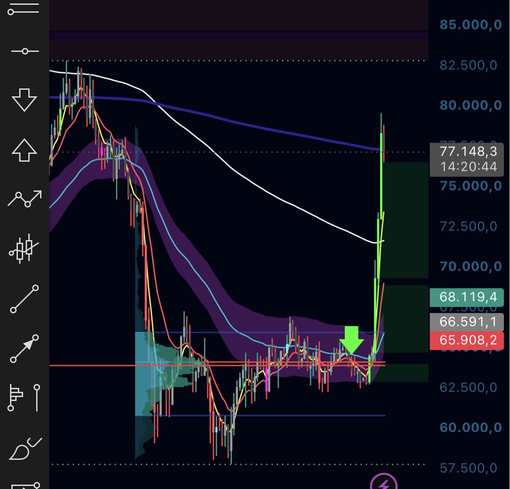Viewport: 510px width, 489px height.
Task: Click the 80.000,0 price axis label
Action: click(x=470, y=105)
